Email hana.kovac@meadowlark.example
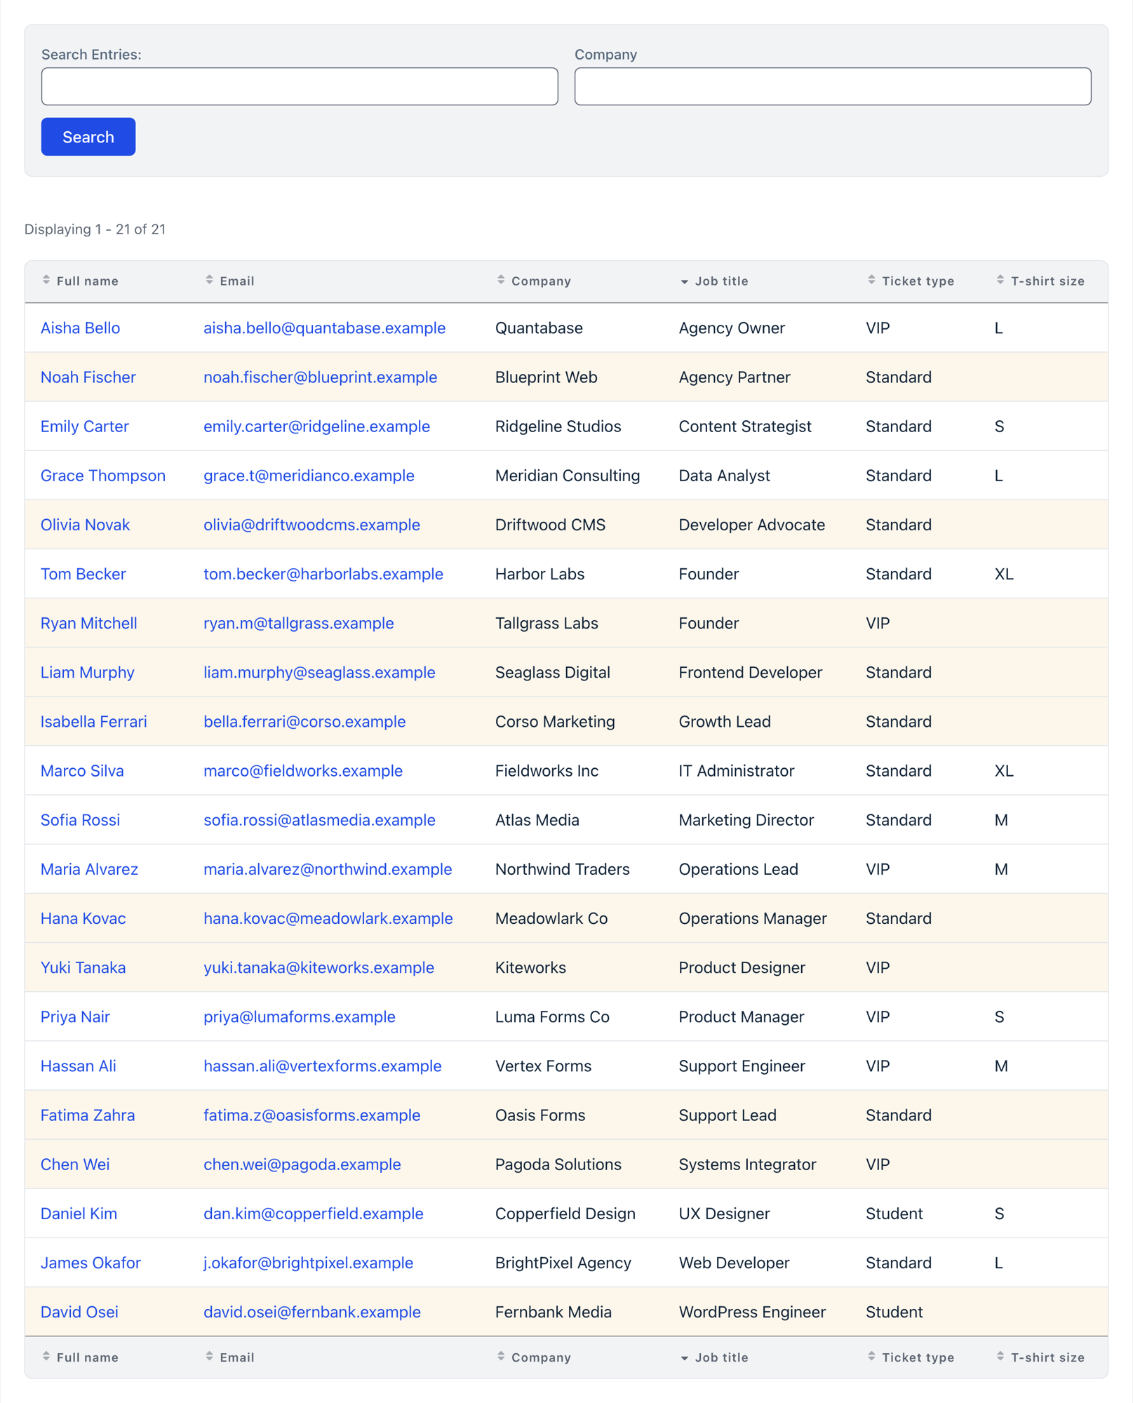The image size is (1133, 1403). click(328, 918)
